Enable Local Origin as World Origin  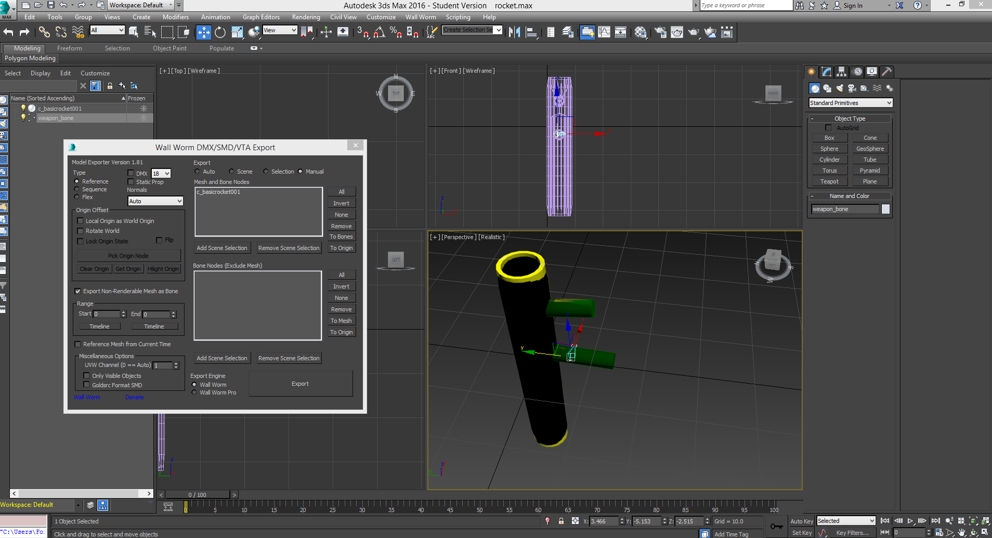click(x=81, y=221)
